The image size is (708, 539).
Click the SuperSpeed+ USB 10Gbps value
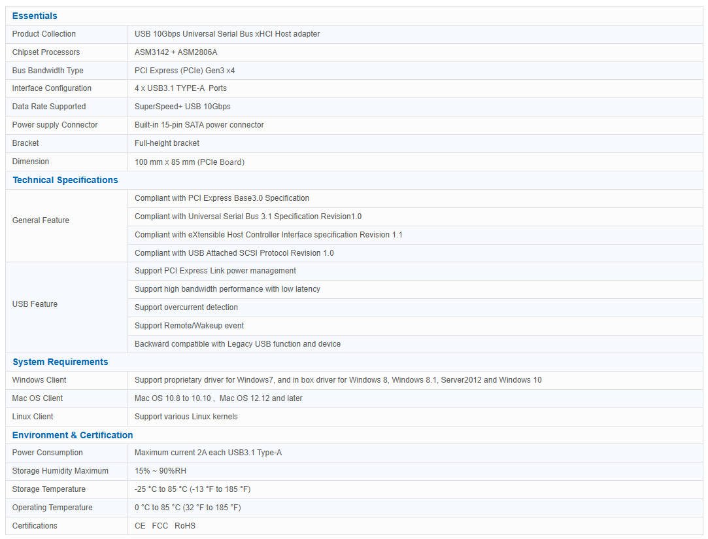click(182, 107)
